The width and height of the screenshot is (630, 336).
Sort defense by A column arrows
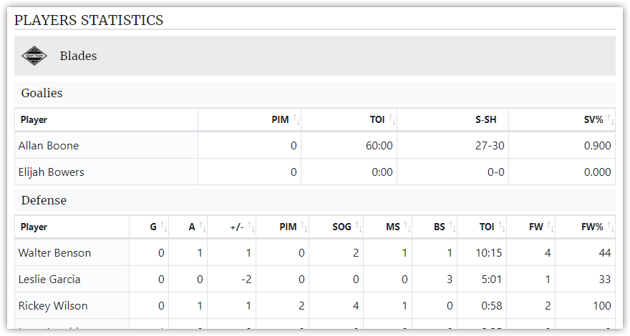pos(203,227)
